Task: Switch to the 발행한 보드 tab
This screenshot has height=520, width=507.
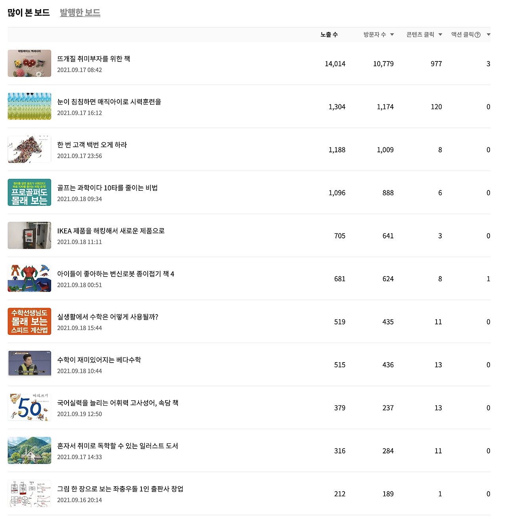Action: pos(80,13)
